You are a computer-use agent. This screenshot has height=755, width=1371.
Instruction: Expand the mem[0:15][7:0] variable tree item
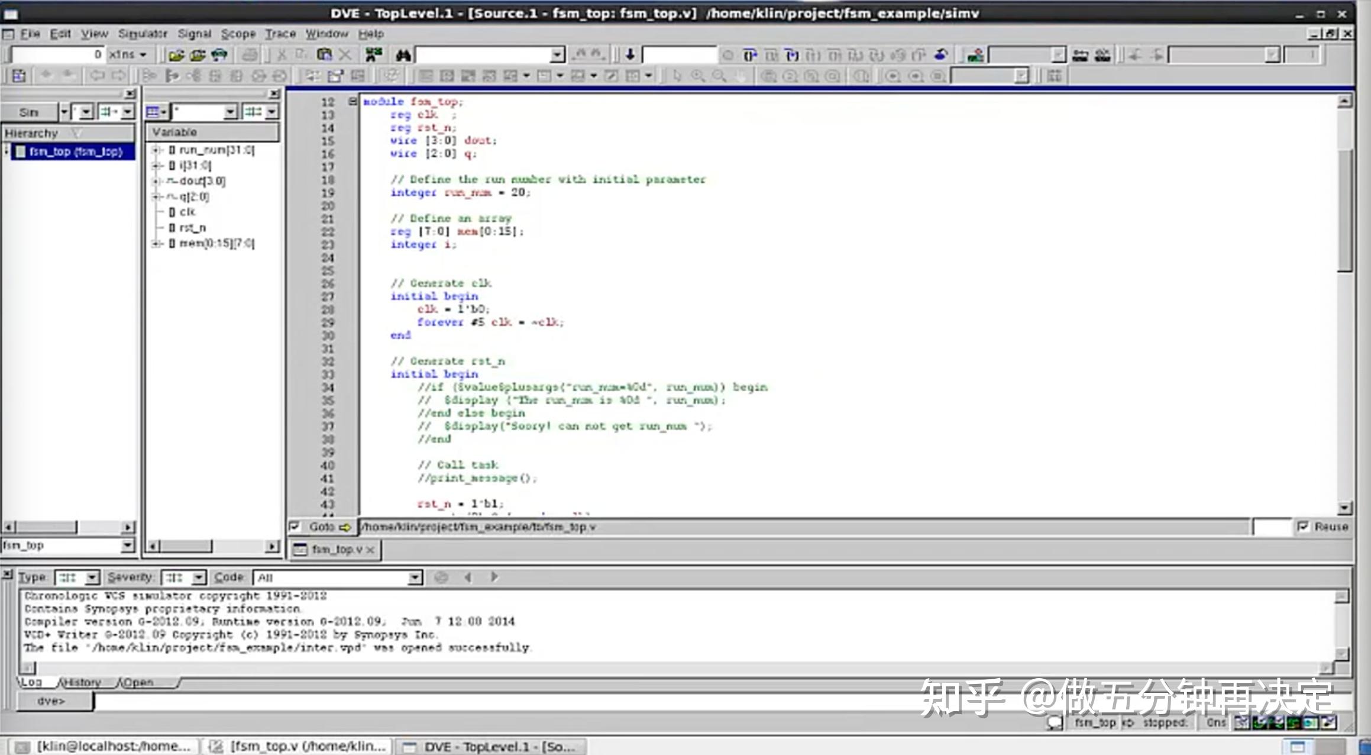(x=156, y=243)
